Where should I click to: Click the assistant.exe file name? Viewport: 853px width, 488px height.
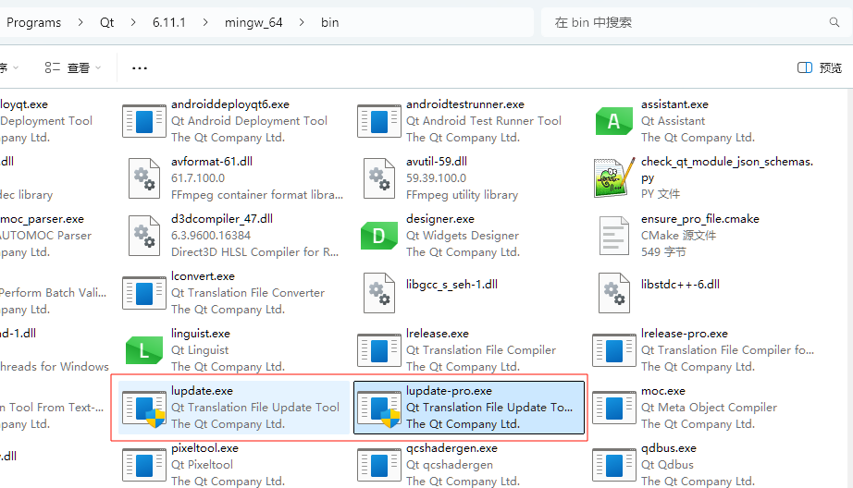[x=674, y=104]
